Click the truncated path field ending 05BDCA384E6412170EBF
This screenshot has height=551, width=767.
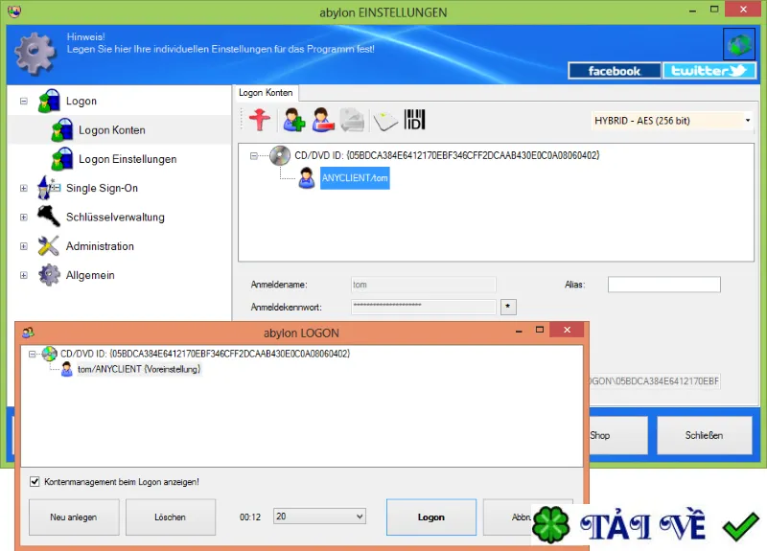pos(655,381)
